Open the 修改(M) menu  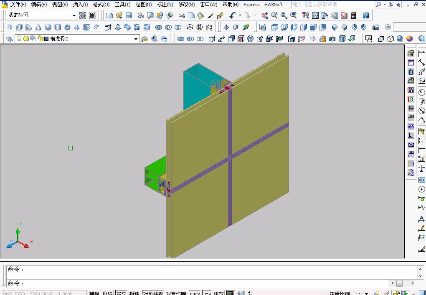[x=186, y=5]
